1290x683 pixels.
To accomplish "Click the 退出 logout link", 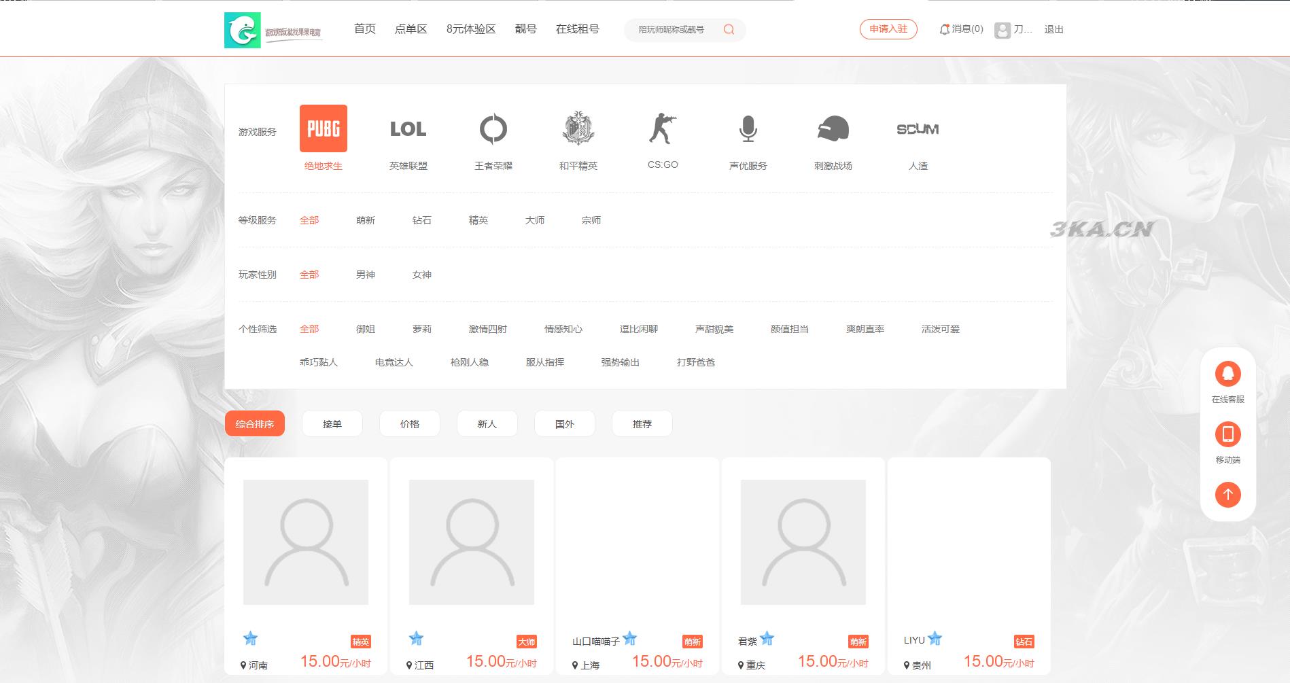I will [1053, 29].
